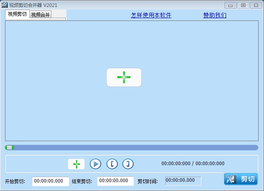Set the cut end point with the right bracket button
This screenshot has height=191, width=264.
tap(128, 164)
